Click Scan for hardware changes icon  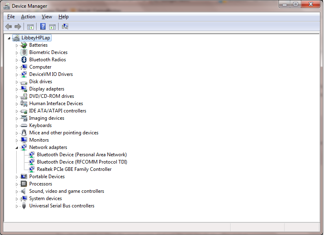tap(65, 26)
